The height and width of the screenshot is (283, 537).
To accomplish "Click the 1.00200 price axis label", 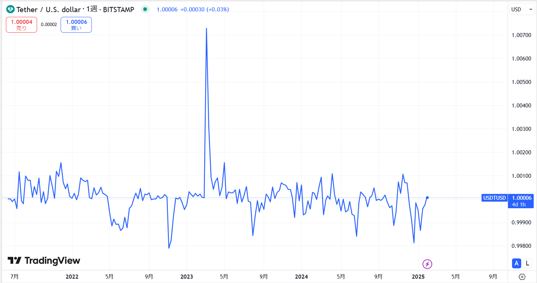I will point(521,152).
